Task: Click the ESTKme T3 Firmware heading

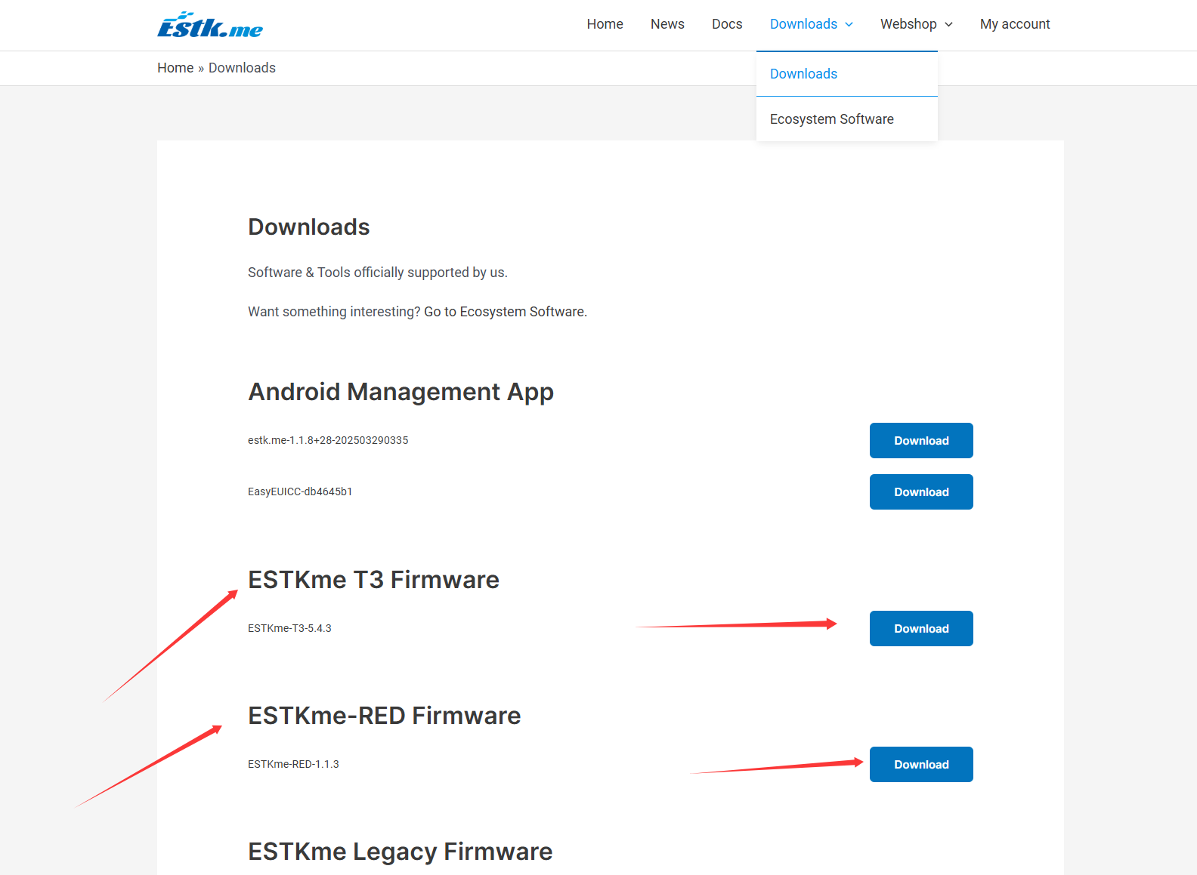Action: 373,580
